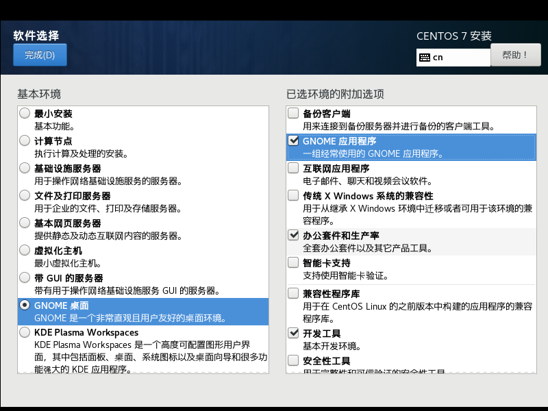Viewport: 548px width, 411px height.
Task: Uncheck 办公套件和生产率 checkbox
Action: pyautogui.click(x=293, y=235)
